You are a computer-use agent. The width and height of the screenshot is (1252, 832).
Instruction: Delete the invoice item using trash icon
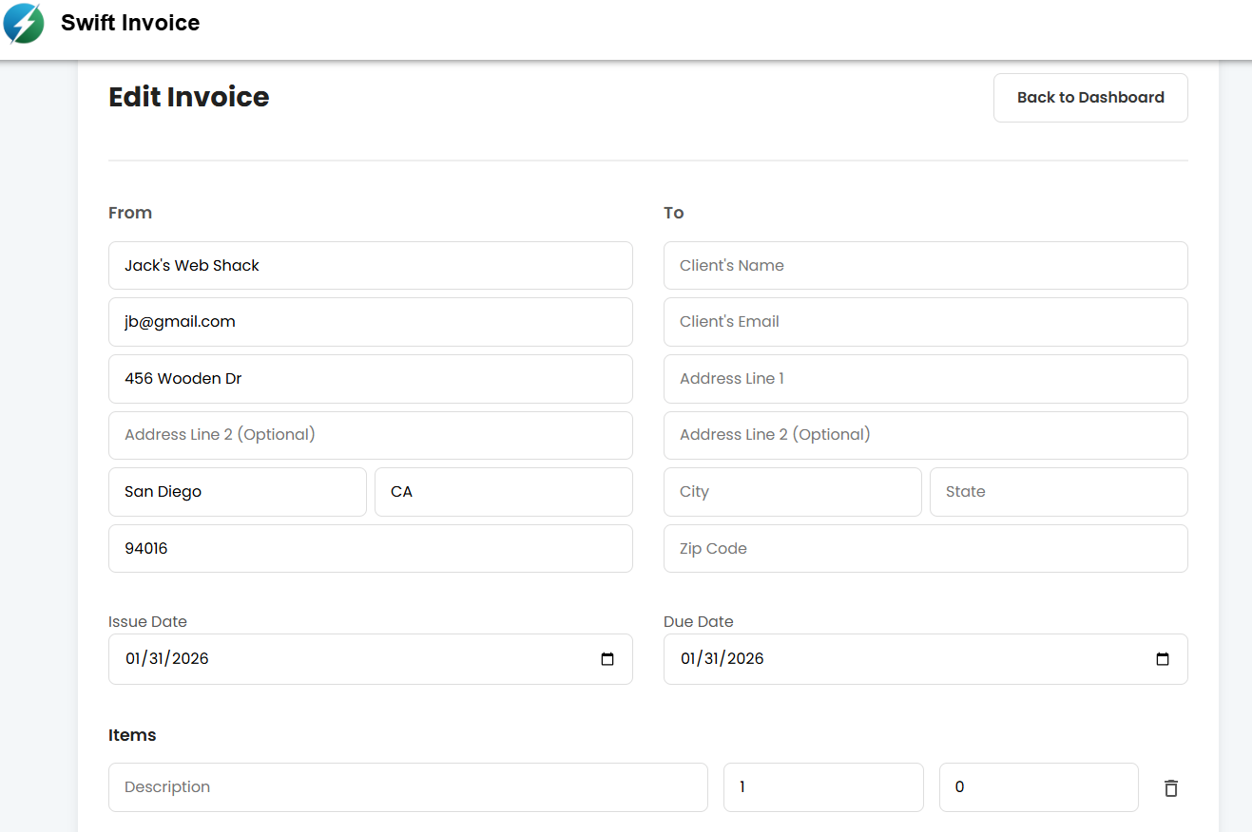tap(1170, 787)
